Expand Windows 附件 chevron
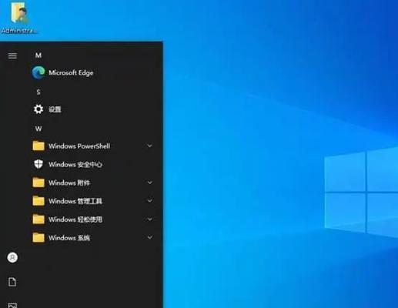This screenshot has width=398, height=308. point(149,182)
